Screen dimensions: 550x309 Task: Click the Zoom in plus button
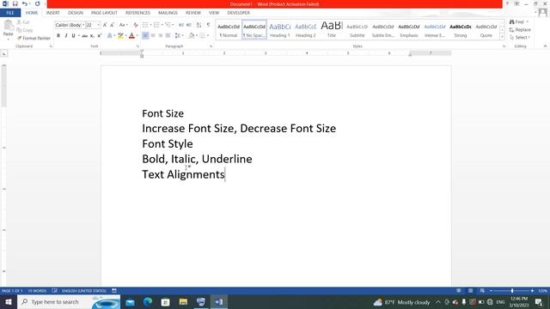point(532,291)
